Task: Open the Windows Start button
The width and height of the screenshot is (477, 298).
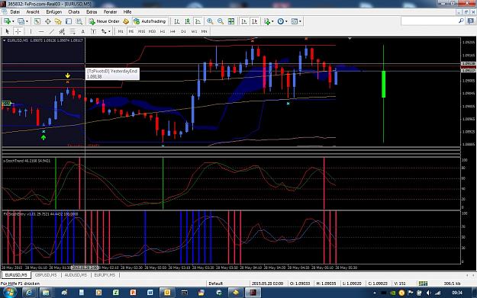Action: (10, 293)
